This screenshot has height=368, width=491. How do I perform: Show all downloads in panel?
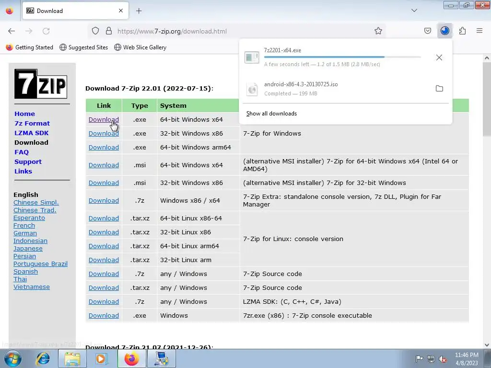click(x=271, y=114)
